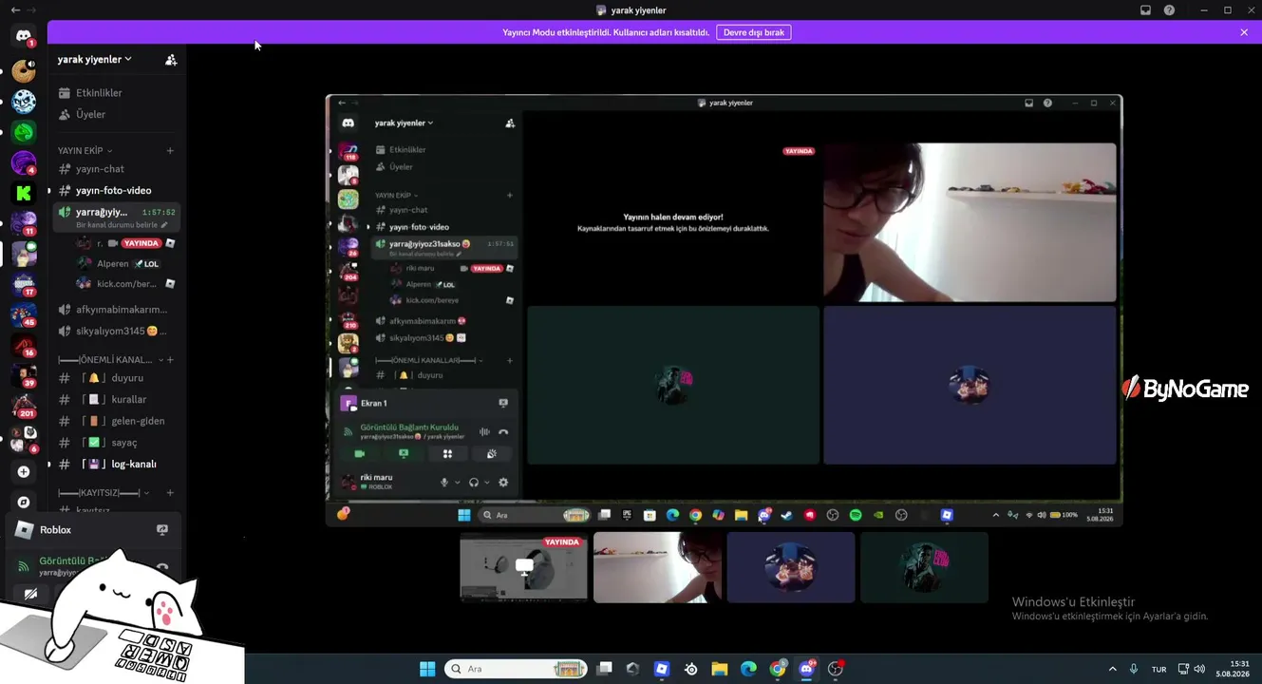Screen dimensions: 1262x684
Task: Switch keyboard language TUR
Action: point(1159,669)
